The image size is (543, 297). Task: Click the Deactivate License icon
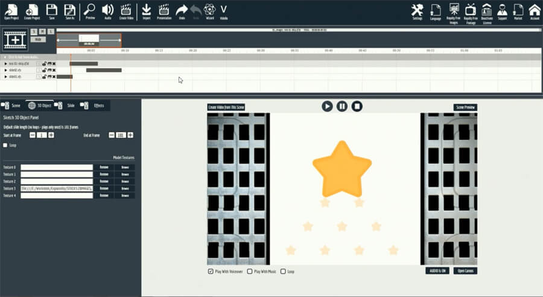(x=487, y=13)
